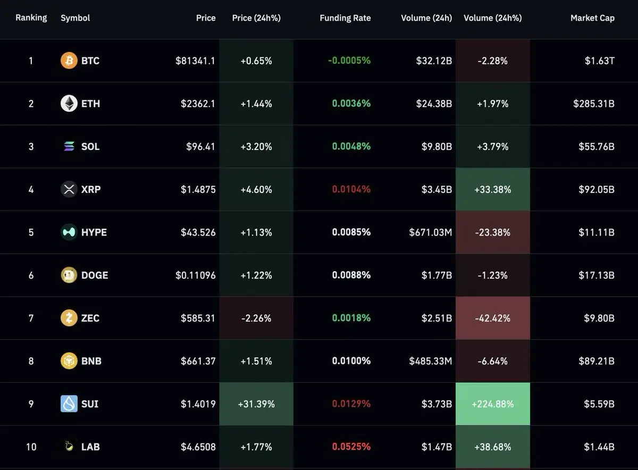Viewport: 638px width, 470px height.
Task: Click the Bitcoin coin icon
Action: pyautogui.click(x=69, y=61)
